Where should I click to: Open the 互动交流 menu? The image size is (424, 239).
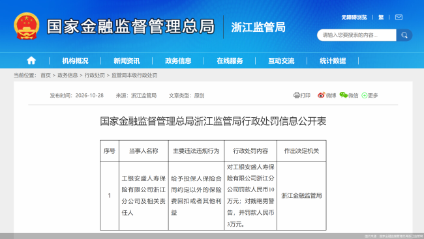click(x=281, y=61)
